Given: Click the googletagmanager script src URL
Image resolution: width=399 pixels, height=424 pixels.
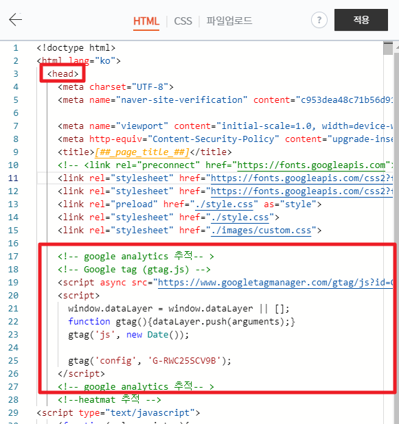Looking at the screenshot, I should [275, 283].
